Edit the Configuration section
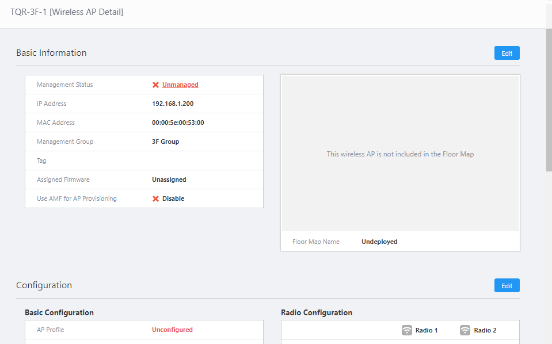The height and width of the screenshot is (344, 552). click(x=507, y=285)
